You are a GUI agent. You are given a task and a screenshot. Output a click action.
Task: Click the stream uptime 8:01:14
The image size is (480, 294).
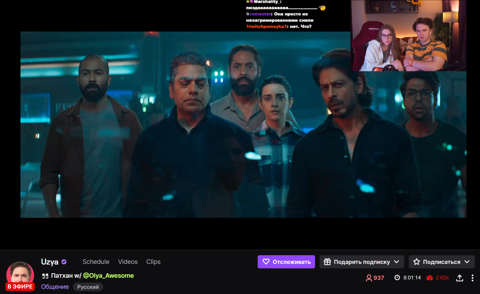[x=412, y=278]
